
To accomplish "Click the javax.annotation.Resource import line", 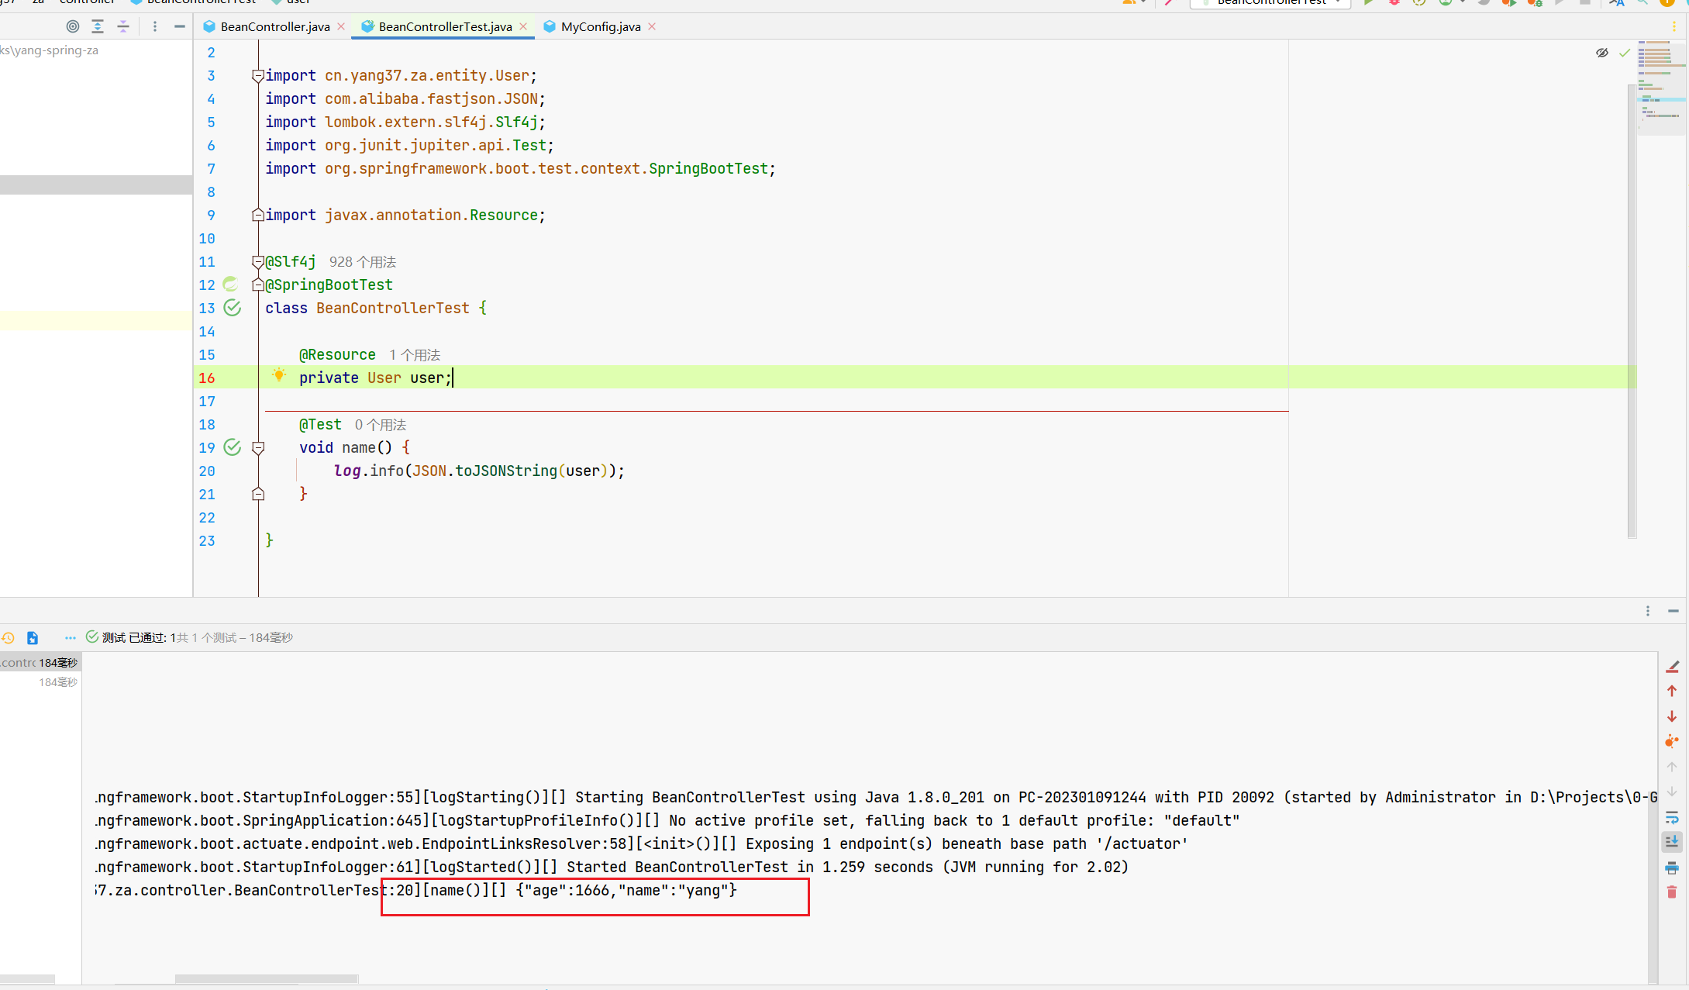I will click(405, 215).
